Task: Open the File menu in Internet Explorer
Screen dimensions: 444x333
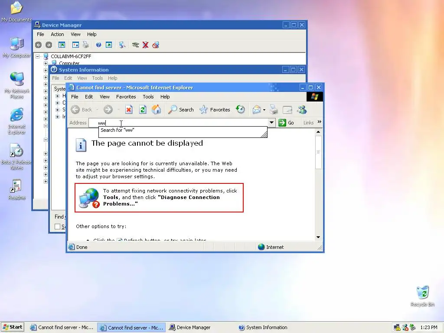Action: click(x=75, y=97)
